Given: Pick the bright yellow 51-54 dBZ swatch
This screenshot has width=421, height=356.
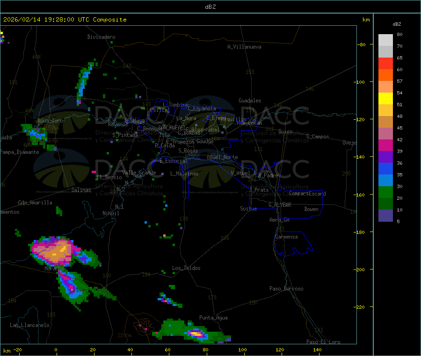Looking at the screenshot, I should (385, 99).
